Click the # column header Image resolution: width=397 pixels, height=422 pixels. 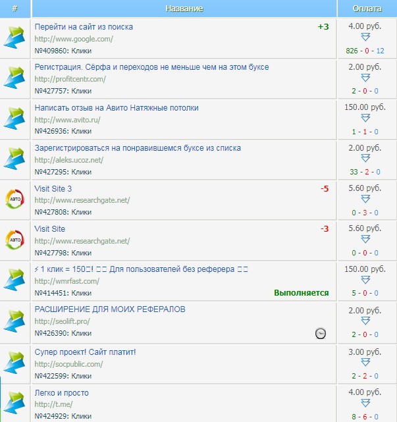15,9
